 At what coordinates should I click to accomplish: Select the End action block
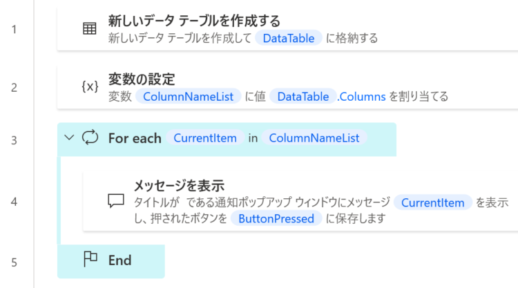click(x=111, y=261)
